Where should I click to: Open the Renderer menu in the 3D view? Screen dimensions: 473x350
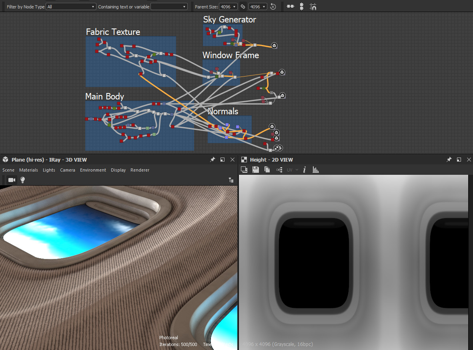pos(140,170)
